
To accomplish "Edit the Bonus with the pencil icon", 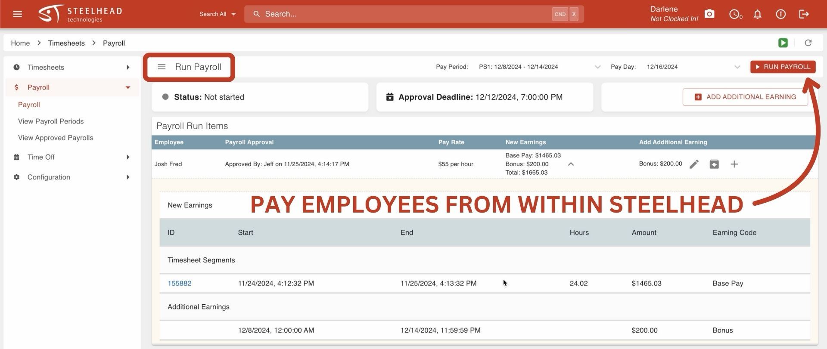I will pyautogui.click(x=694, y=164).
